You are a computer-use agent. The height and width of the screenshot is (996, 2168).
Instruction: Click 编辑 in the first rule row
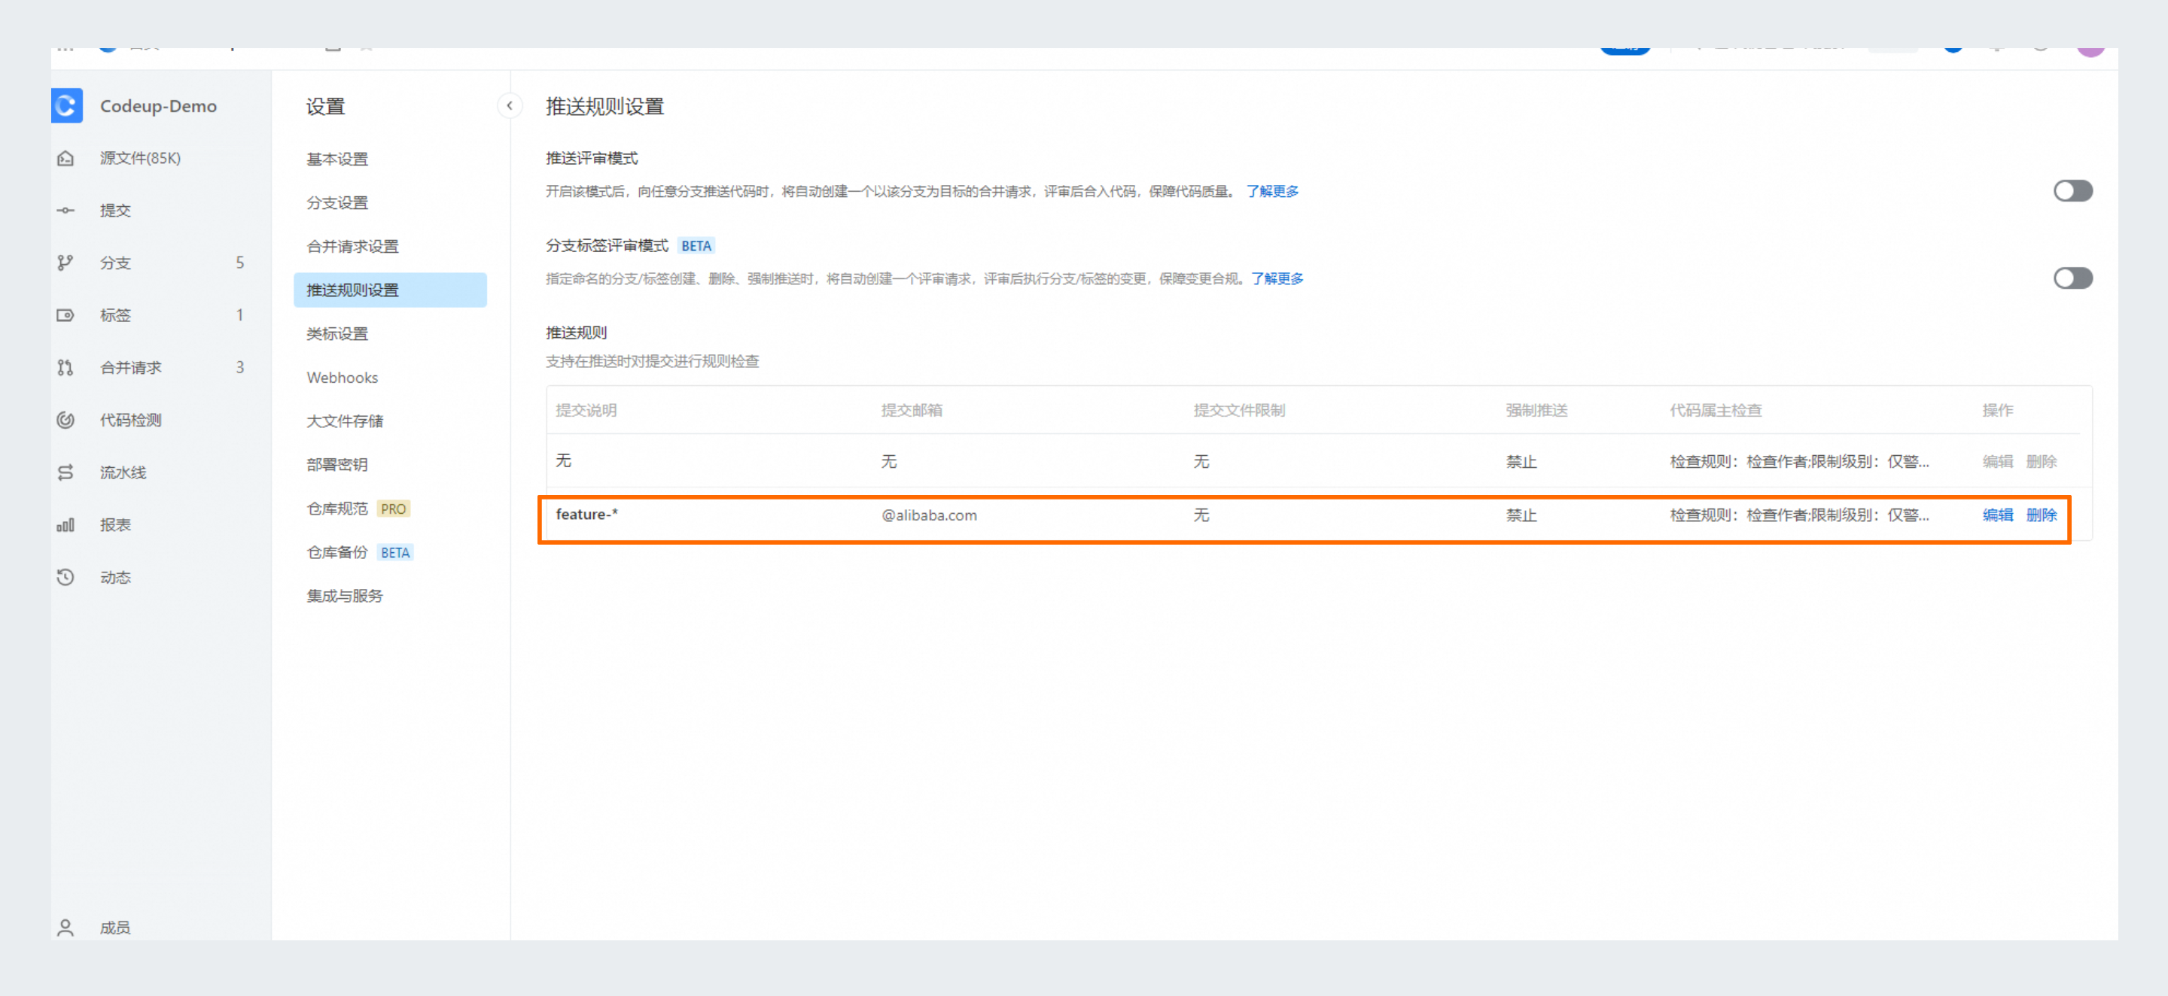click(1997, 462)
